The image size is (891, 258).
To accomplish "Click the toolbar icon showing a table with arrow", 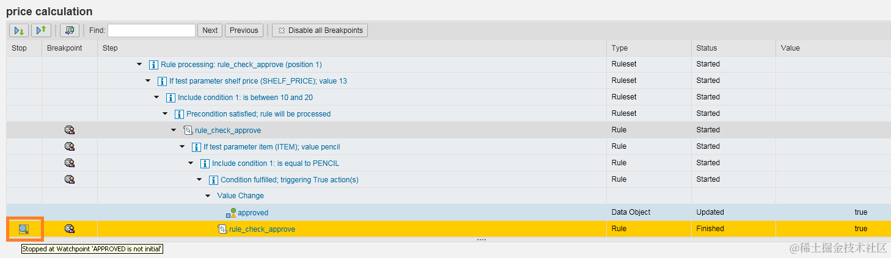I will tap(70, 30).
